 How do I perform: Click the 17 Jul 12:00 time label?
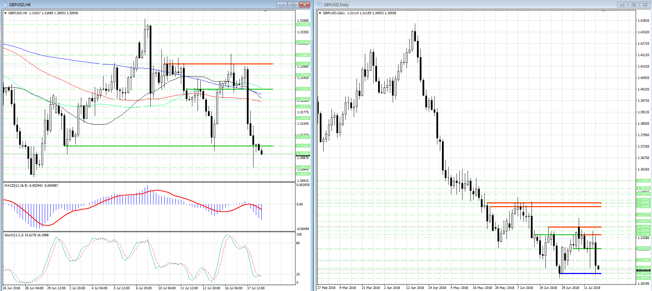(256, 288)
